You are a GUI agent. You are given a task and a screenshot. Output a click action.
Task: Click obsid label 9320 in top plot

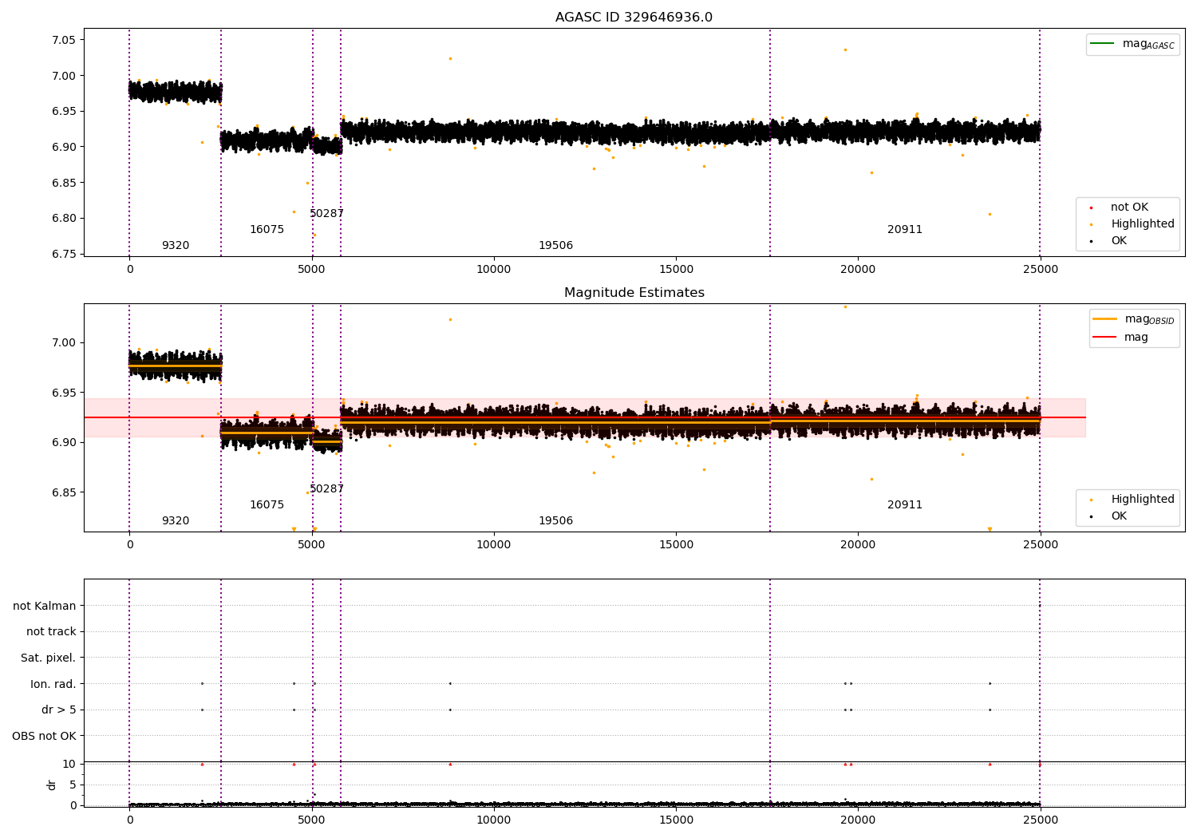(176, 245)
